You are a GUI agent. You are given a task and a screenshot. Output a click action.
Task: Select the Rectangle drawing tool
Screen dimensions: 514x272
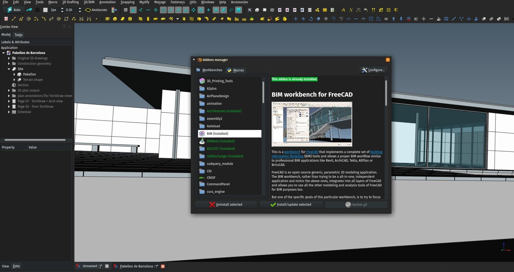pyautogui.click(x=66, y=19)
